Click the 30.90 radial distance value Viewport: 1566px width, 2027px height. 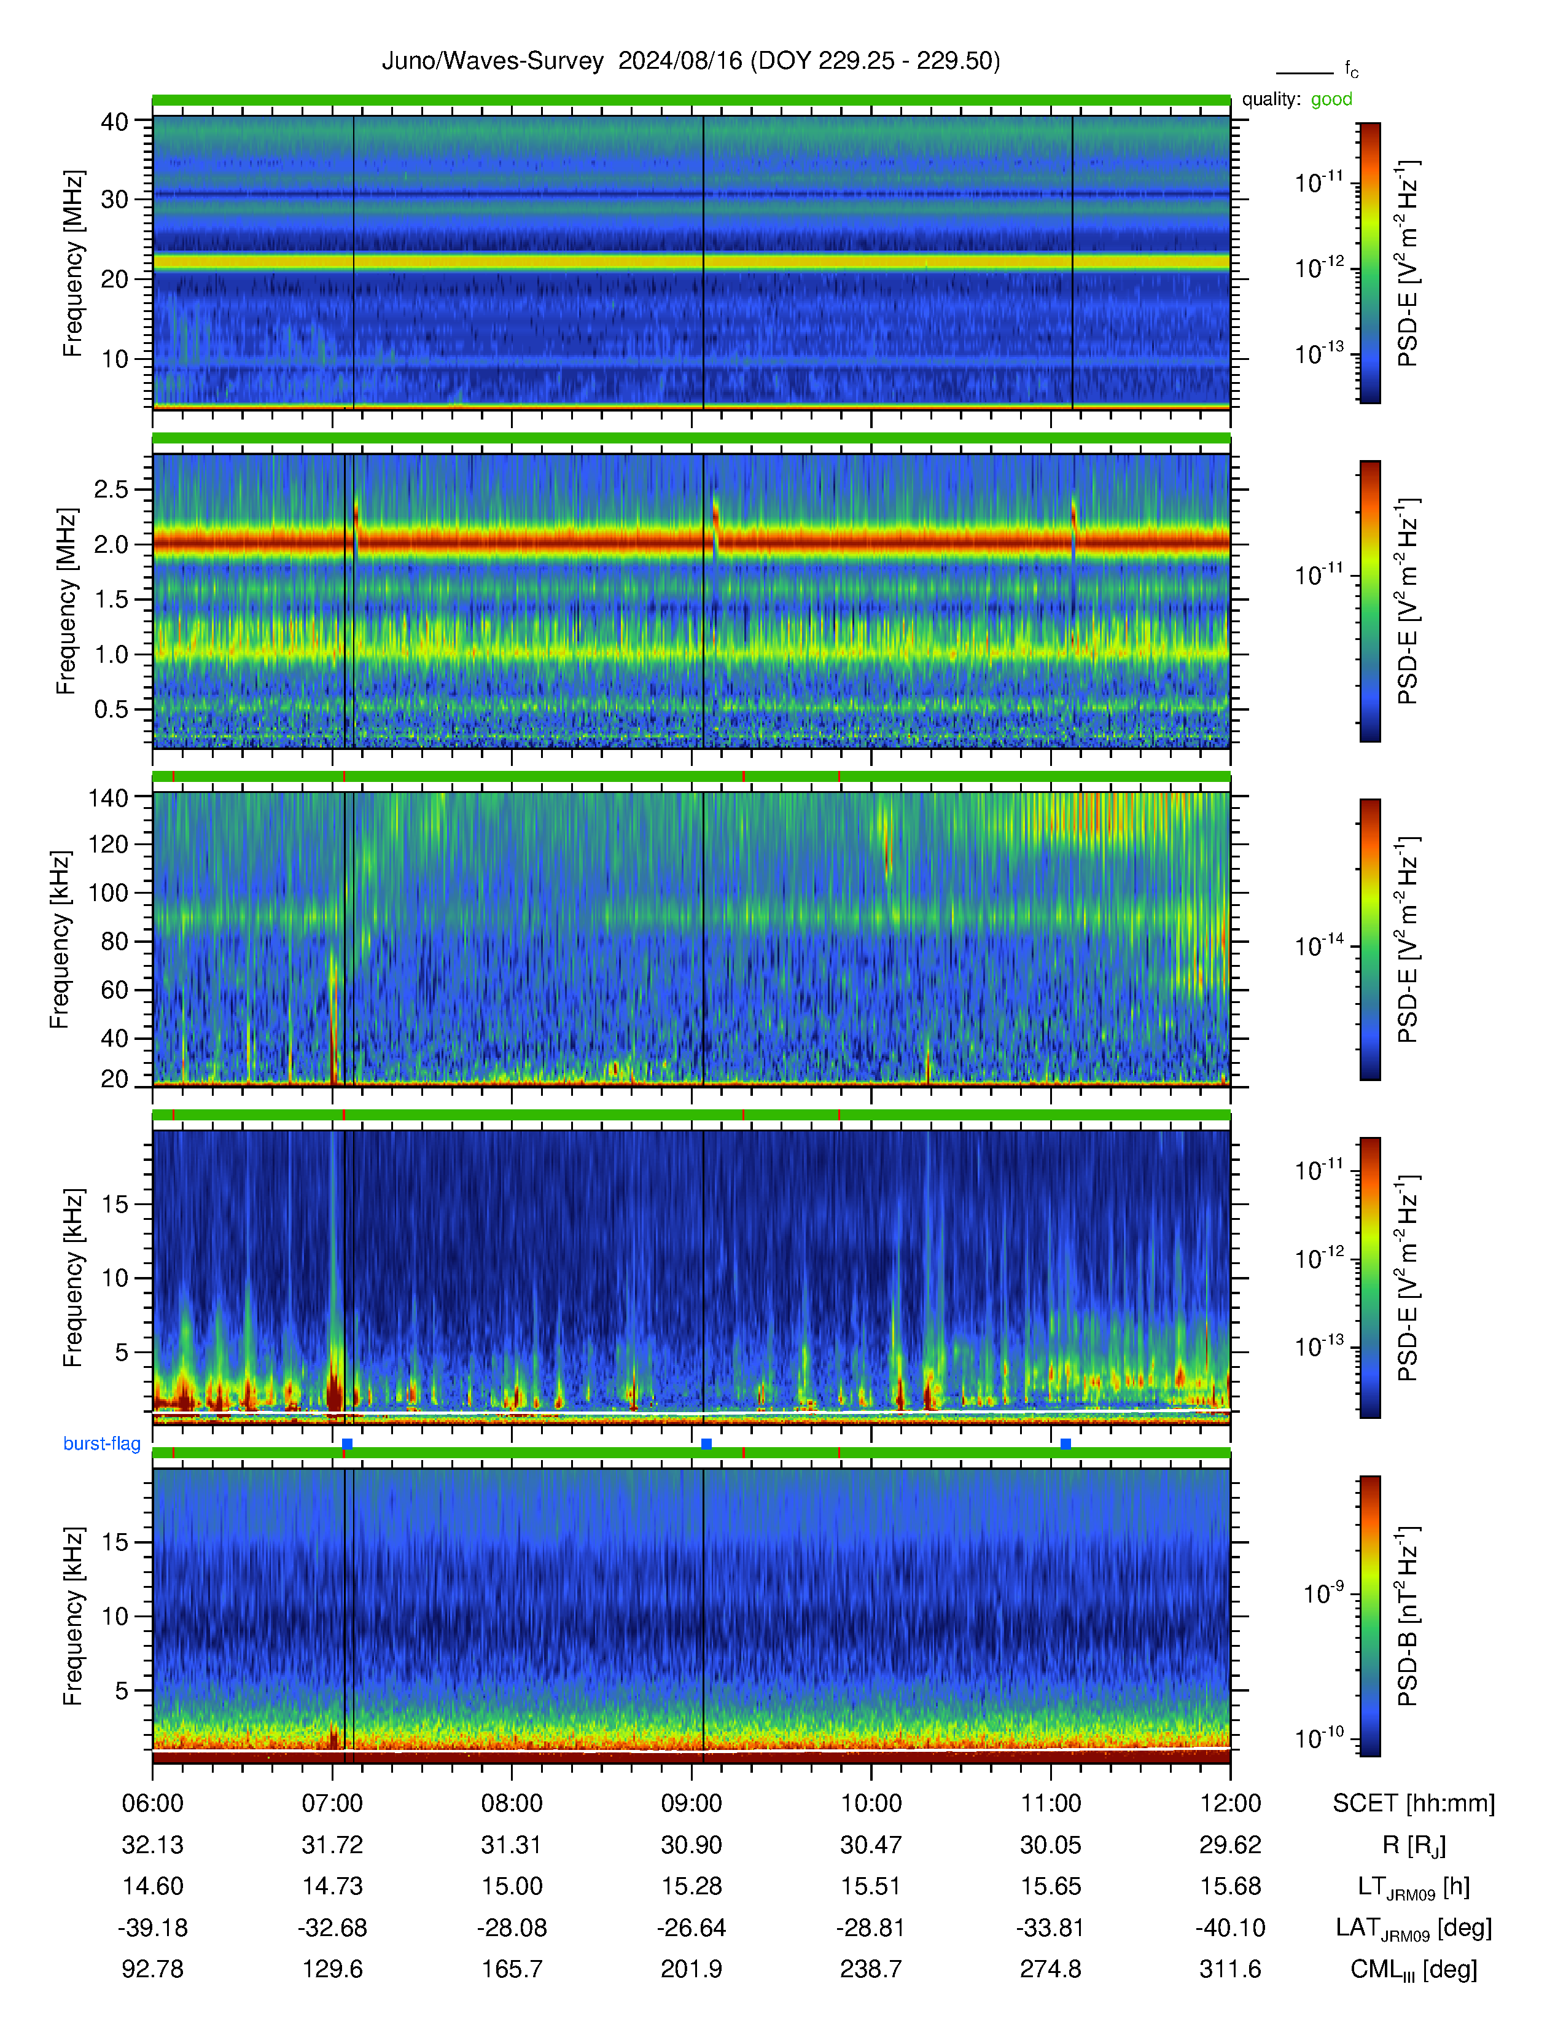click(691, 1845)
